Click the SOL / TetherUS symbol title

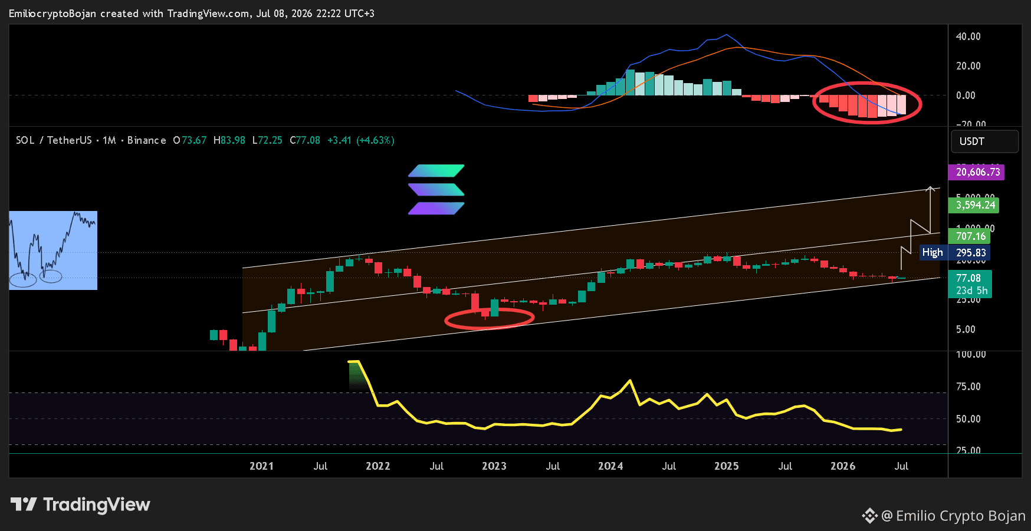pos(91,140)
